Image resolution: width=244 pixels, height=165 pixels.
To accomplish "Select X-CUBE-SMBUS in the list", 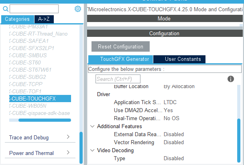I will point(28,55).
